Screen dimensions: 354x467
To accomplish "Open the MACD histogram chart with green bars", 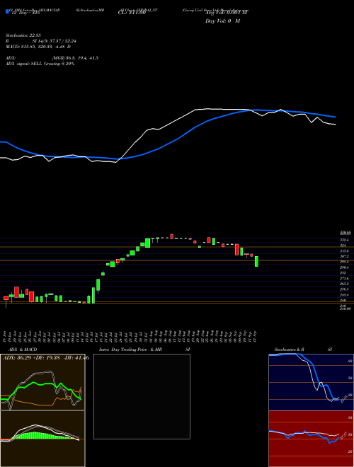I will pyautogui.click(x=42, y=439).
